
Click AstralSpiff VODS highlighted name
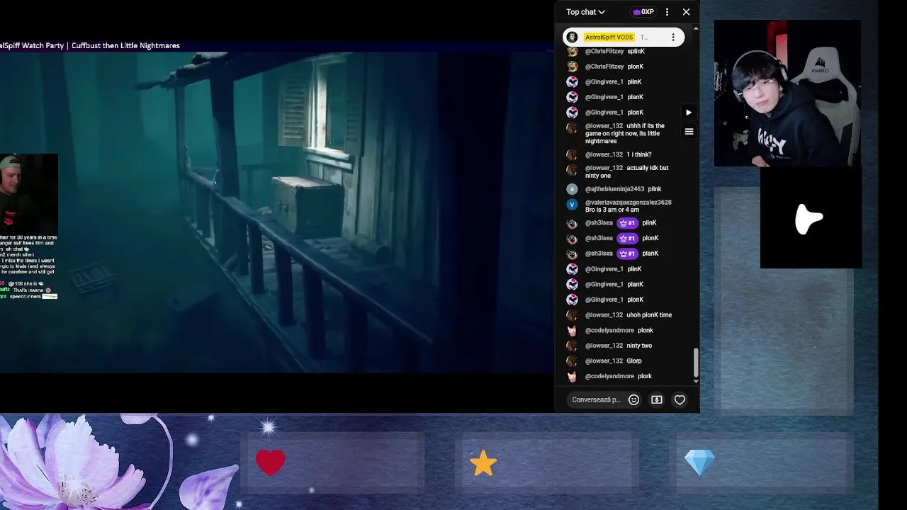pos(609,38)
